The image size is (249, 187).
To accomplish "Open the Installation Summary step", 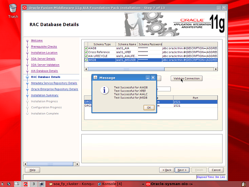I will click(x=45, y=95).
